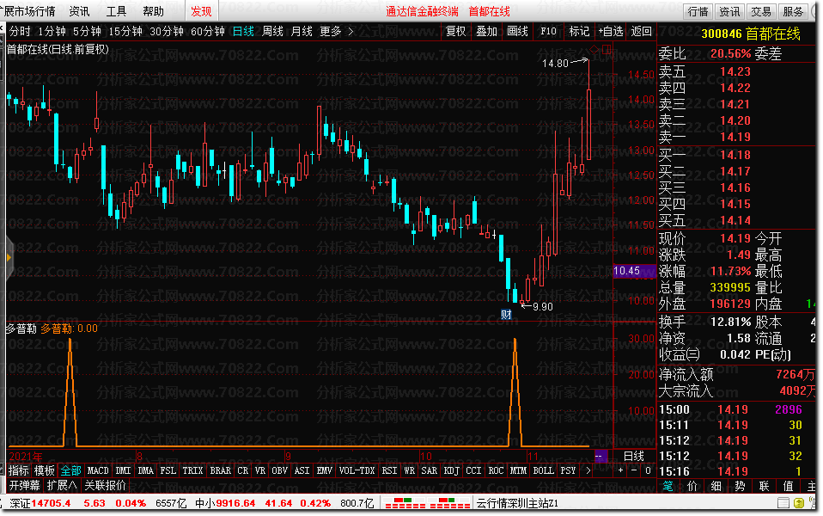Reset chart zoom with the 0 button

pos(649,470)
